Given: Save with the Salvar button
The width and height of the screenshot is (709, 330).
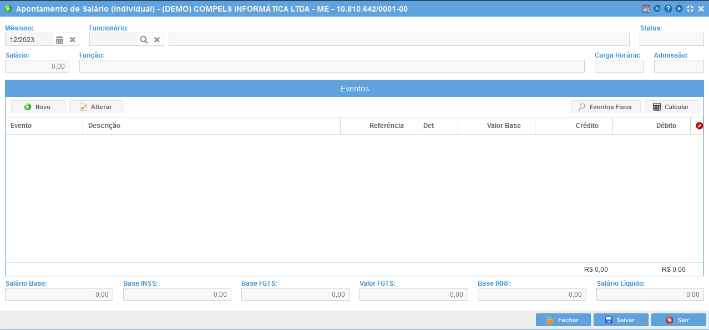Looking at the screenshot, I should (621, 320).
